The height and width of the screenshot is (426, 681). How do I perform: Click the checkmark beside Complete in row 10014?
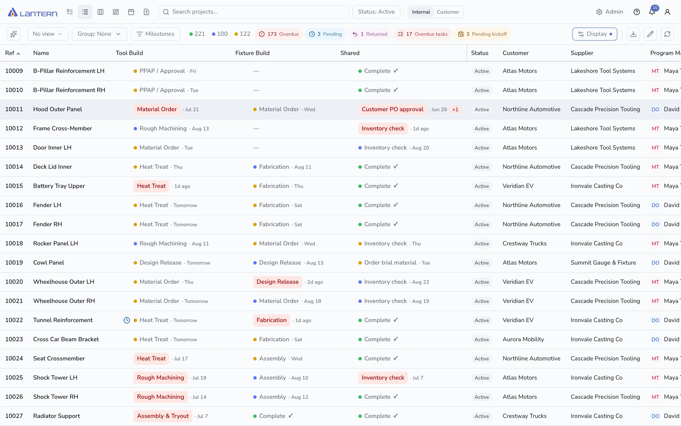(396, 167)
